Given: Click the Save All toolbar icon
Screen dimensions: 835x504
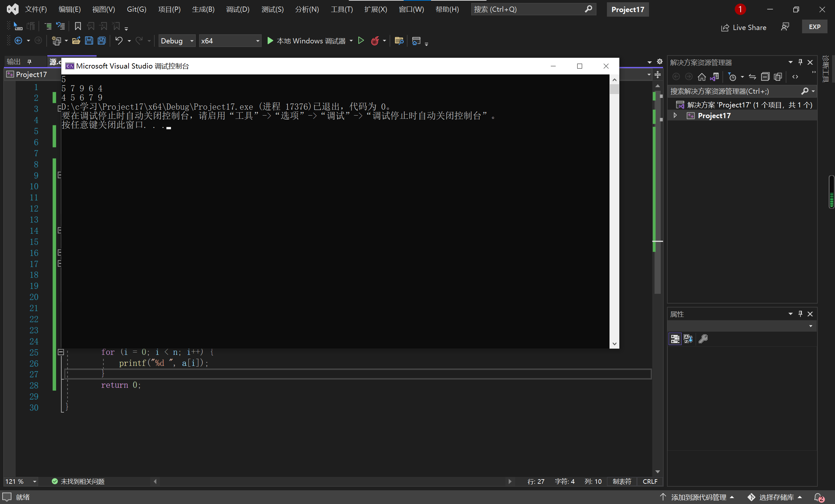Looking at the screenshot, I should pos(102,41).
